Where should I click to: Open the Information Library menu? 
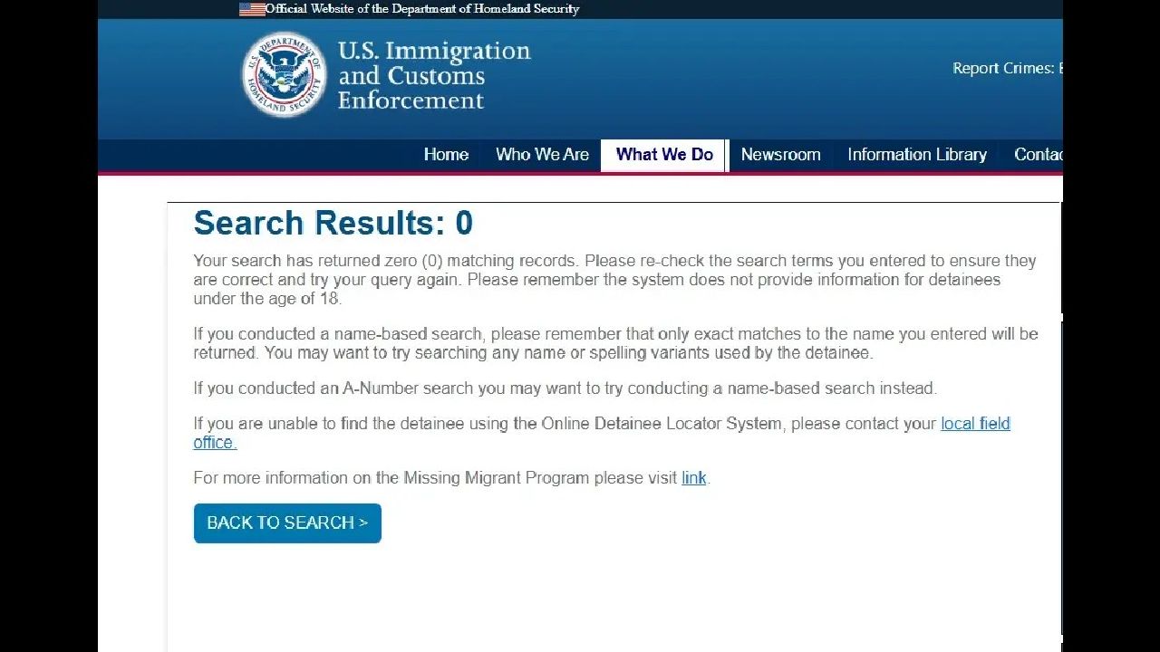(917, 155)
